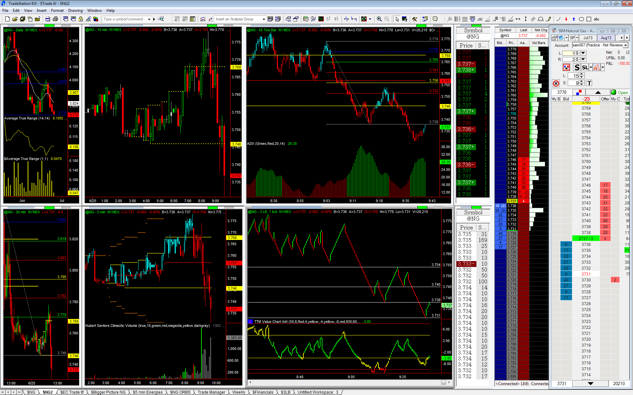Expand the Account selection dropdown
Image resolution: width=633 pixels, height=395 pixels.
[626, 45]
